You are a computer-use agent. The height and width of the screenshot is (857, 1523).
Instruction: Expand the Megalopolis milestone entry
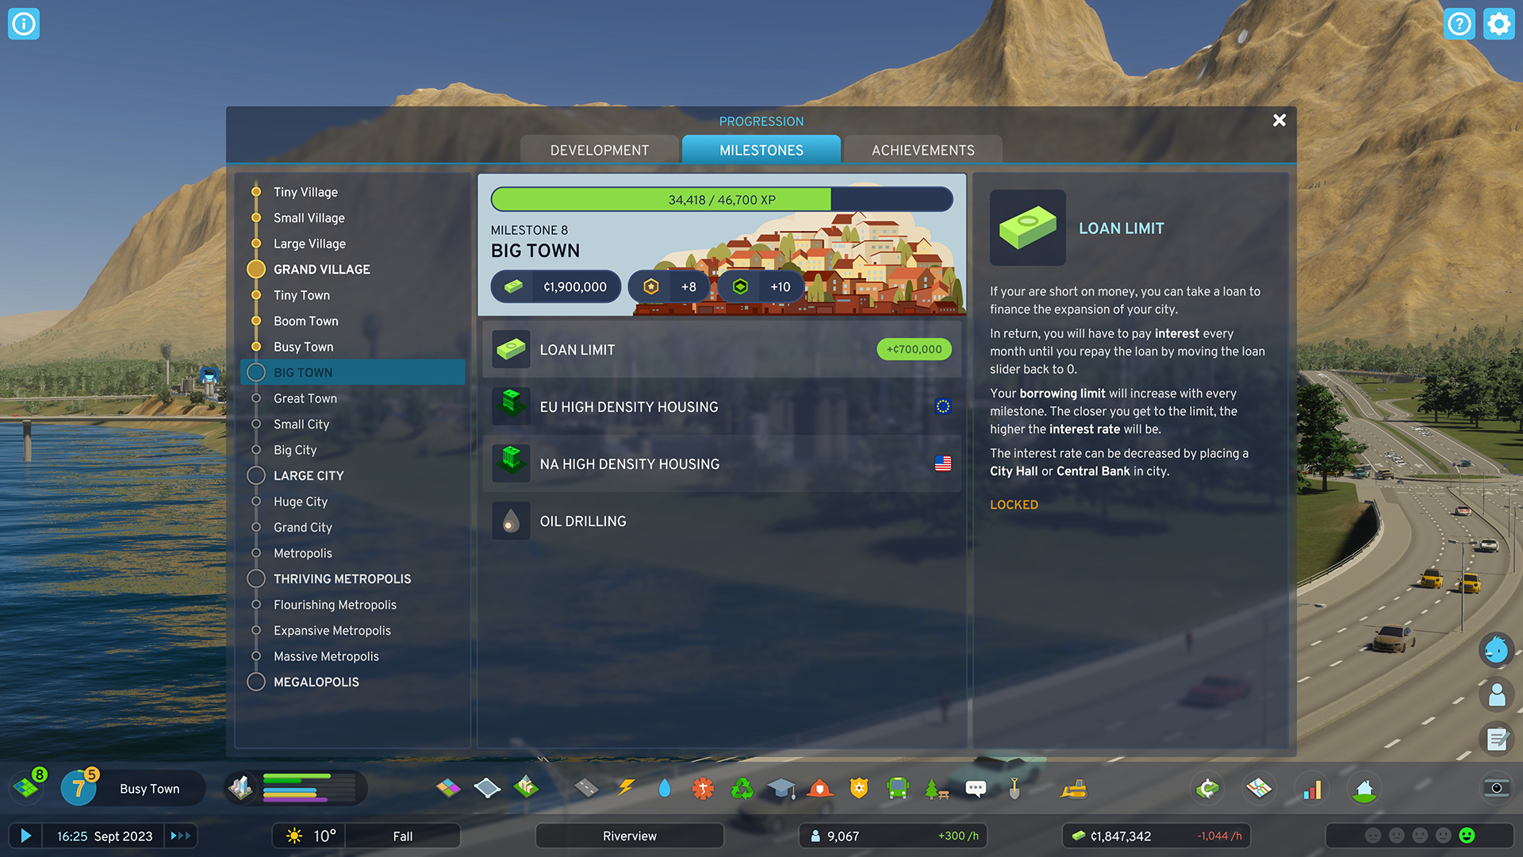tap(316, 682)
